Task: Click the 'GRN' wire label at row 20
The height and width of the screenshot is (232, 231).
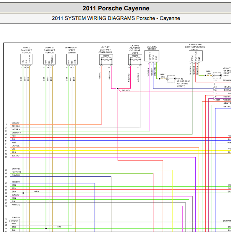Action: point(14,198)
